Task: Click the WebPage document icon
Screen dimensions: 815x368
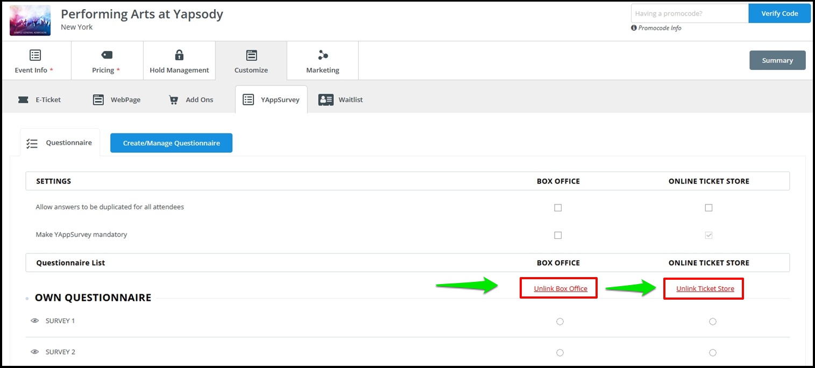Action: pyautogui.click(x=98, y=100)
